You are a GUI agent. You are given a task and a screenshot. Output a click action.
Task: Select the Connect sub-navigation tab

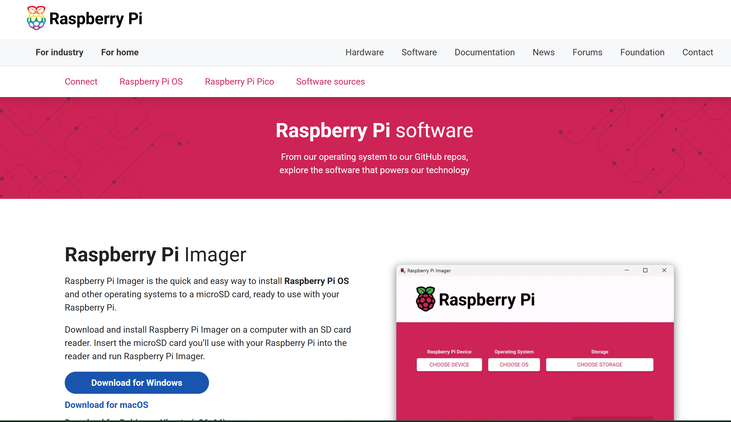pyautogui.click(x=81, y=82)
